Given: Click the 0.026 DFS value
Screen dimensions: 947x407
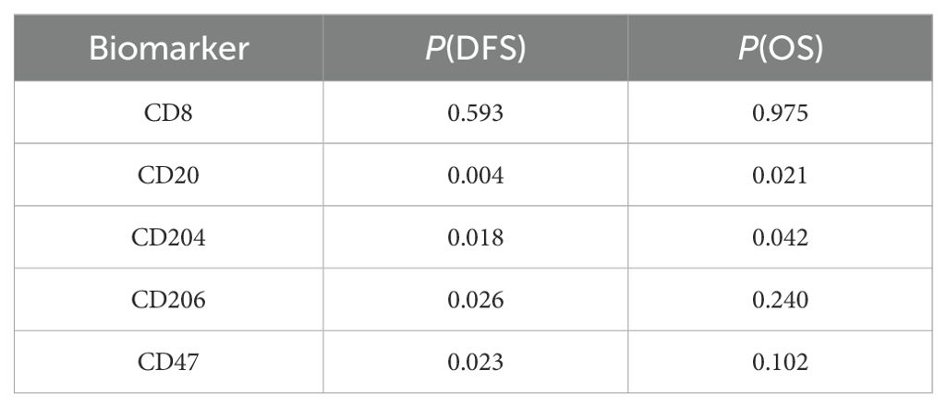Looking at the screenshot, I should 476,300.
